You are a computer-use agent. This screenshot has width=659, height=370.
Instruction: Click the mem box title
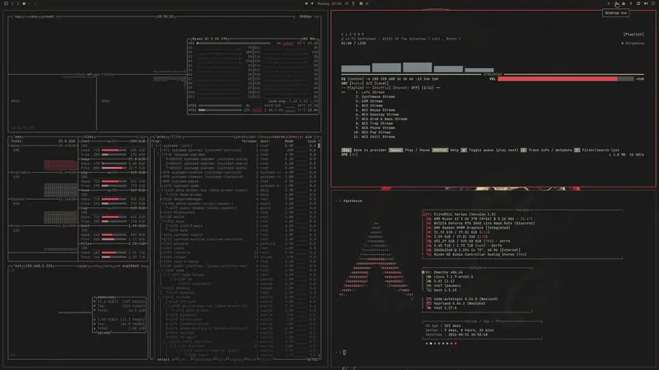point(18,136)
